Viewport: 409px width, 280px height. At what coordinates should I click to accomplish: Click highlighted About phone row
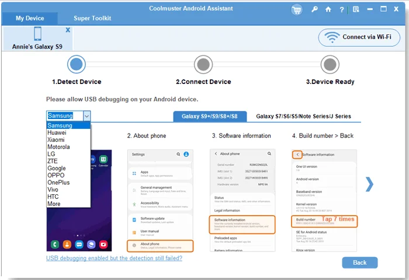click(x=160, y=246)
